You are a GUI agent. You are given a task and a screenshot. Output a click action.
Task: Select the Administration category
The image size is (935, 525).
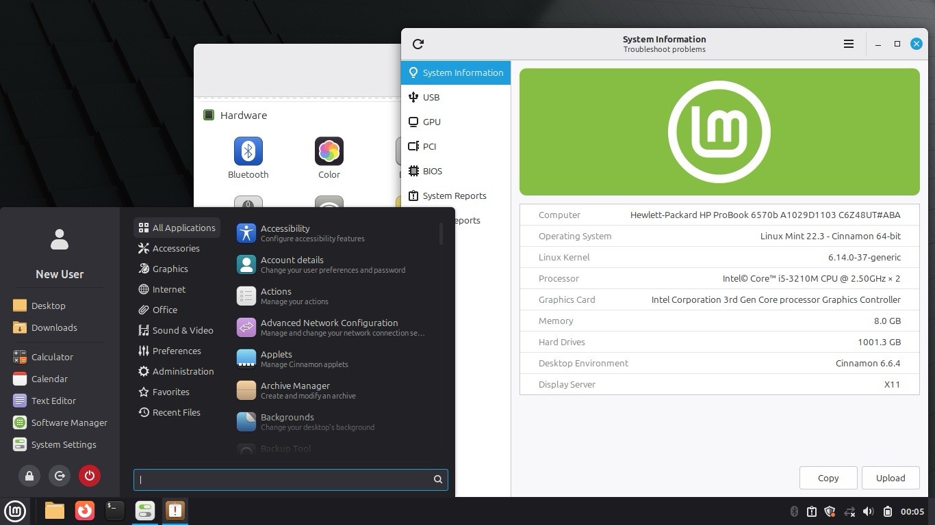(177, 371)
